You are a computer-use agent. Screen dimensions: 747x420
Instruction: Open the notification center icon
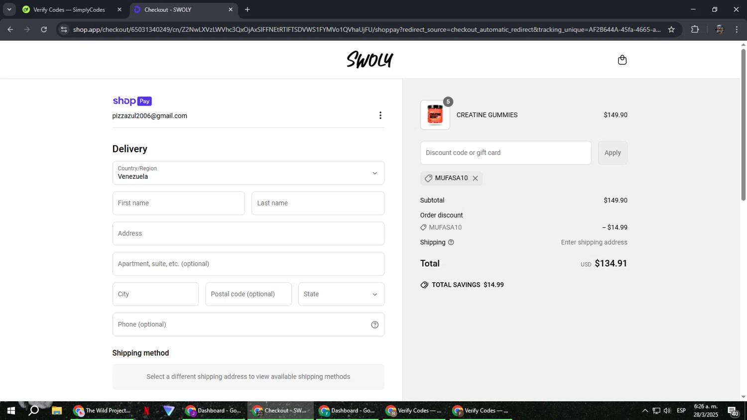coord(734,411)
